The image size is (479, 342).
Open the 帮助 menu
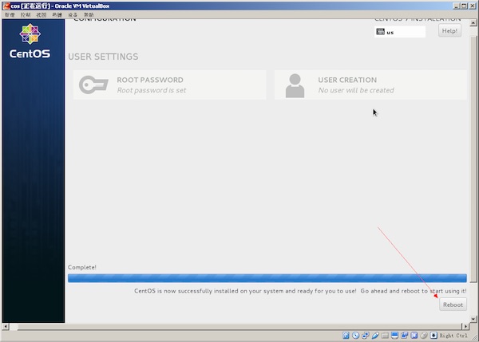coord(88,15)
